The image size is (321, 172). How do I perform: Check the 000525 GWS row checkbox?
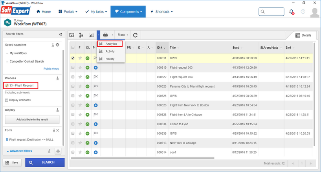point(73,96)
